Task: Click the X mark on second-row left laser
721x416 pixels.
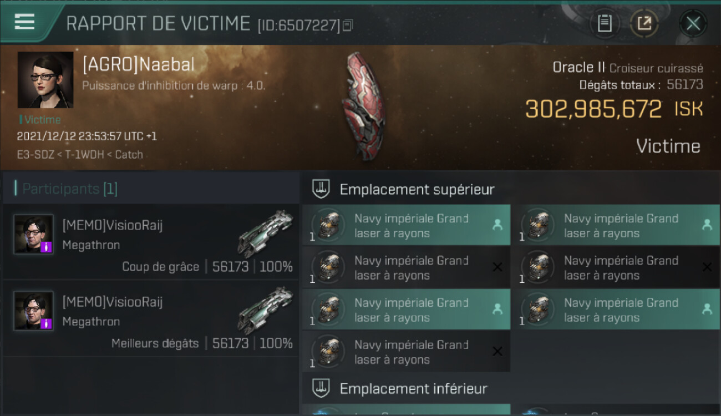Action: pyautogui.click(x=497, y=267)
